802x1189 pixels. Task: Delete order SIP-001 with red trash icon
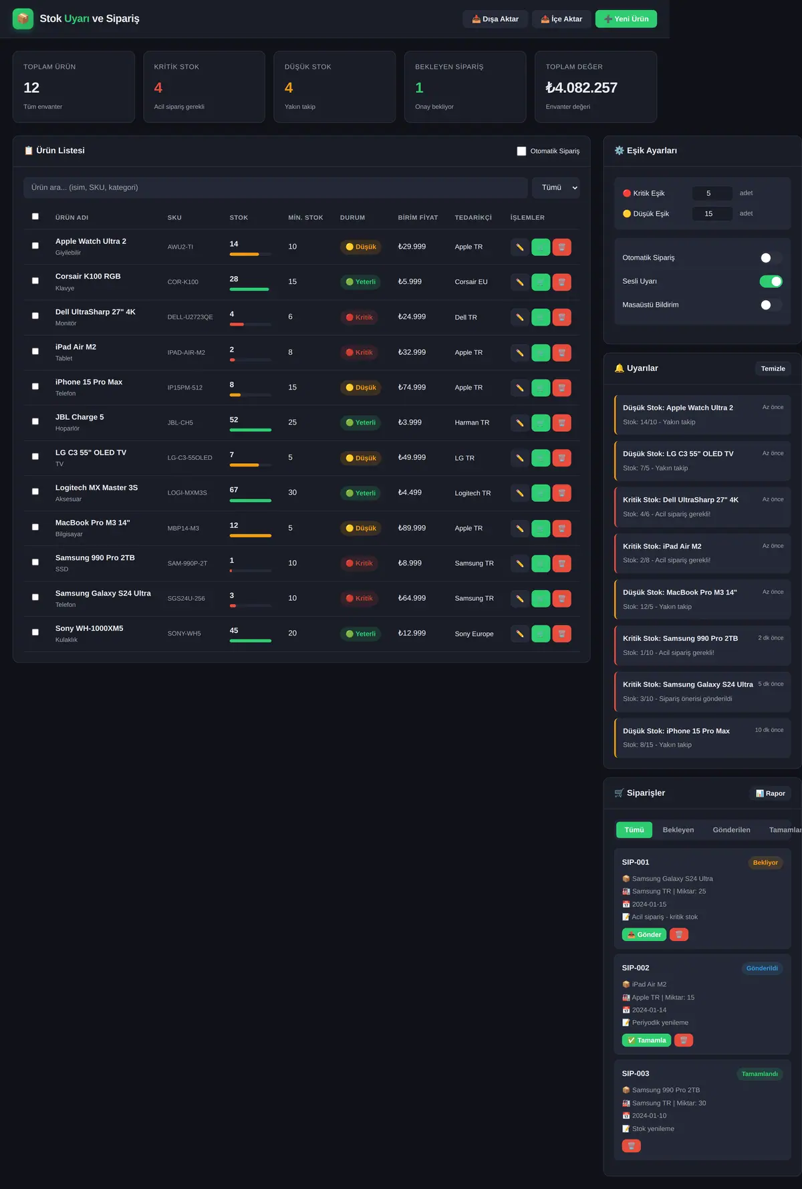[x=679, y=934]
